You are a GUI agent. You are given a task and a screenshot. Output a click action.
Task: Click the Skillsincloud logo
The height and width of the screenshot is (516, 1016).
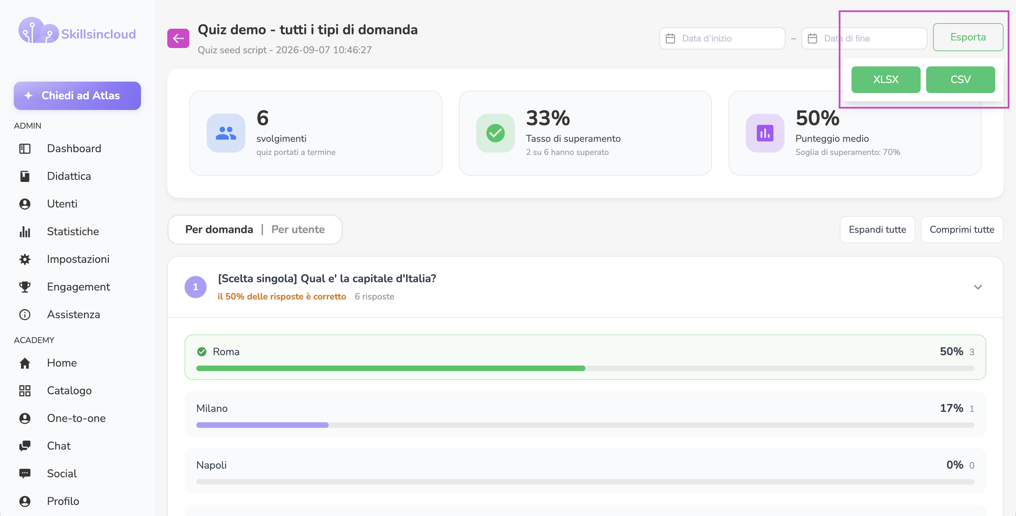click(x=77, y=31)
